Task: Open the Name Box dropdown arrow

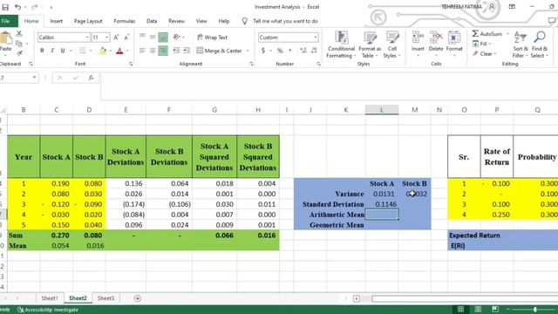Action: point(34,78)
